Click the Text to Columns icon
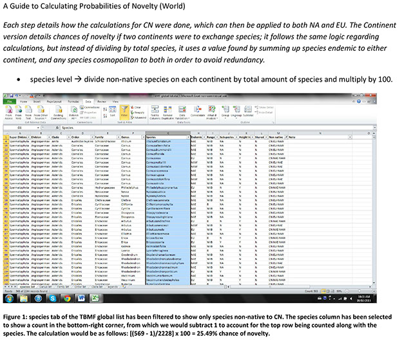The height and width of the screenshot is (343, 402). tap(155, 113)
